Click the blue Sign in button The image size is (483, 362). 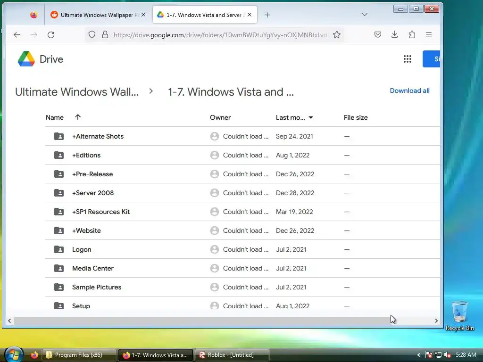coord(431,59)
